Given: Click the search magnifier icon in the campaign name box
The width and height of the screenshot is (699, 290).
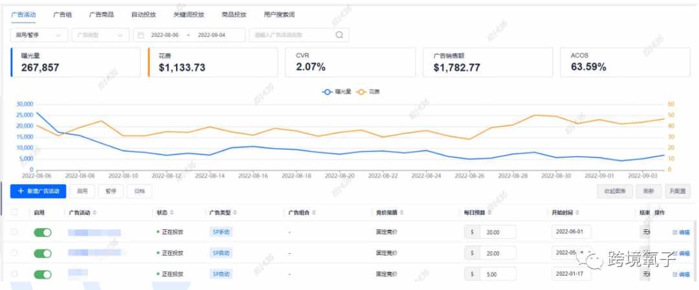Looking at the screenshot, I should click(x=339, y=35).
